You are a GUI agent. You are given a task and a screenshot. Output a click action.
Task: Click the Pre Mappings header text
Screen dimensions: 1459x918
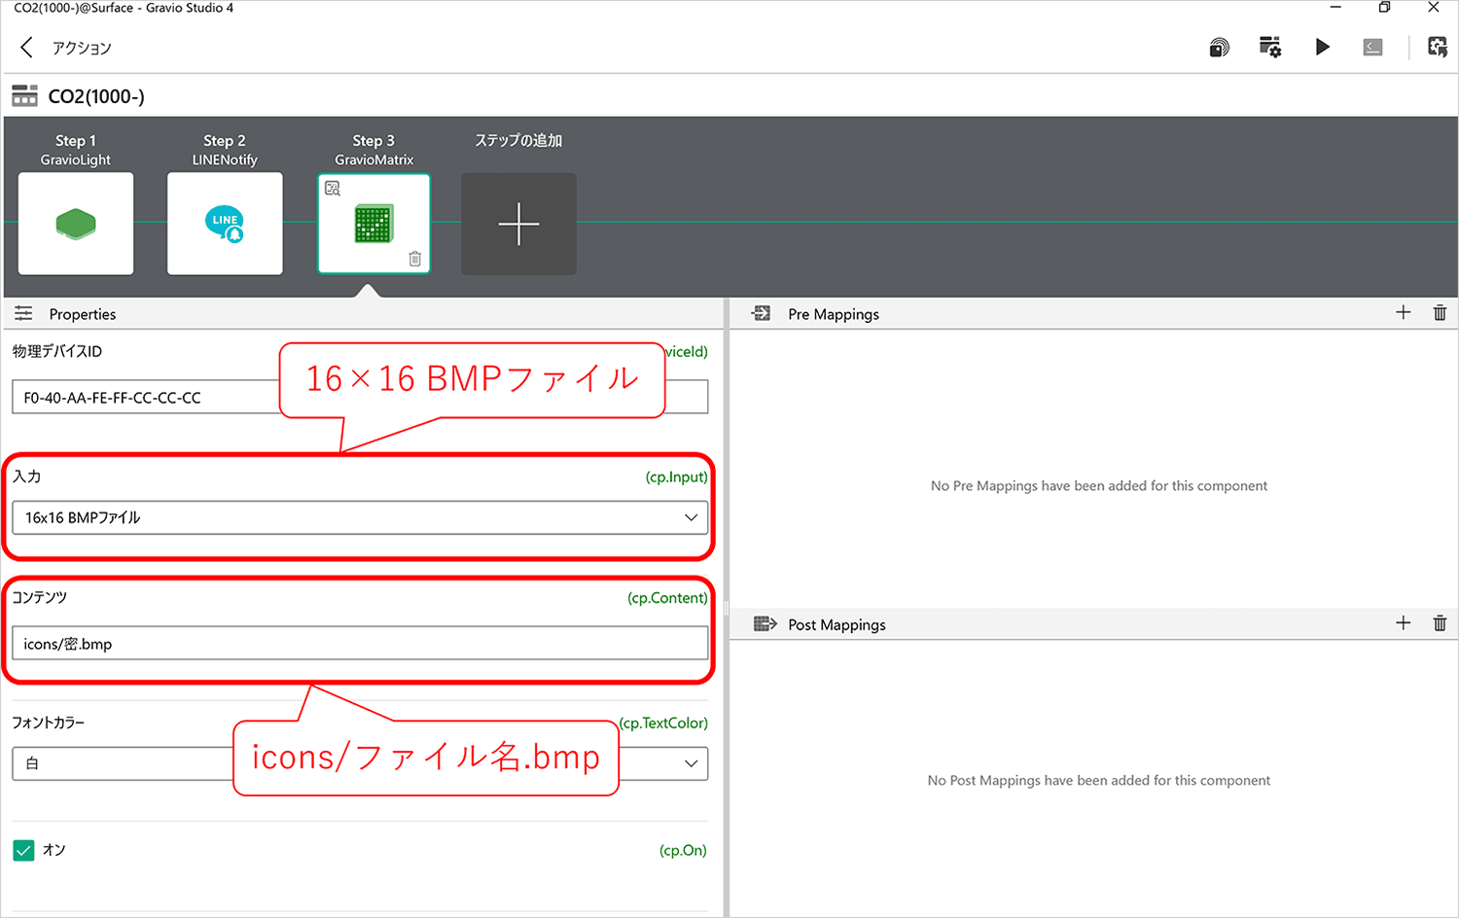(834, 314)
